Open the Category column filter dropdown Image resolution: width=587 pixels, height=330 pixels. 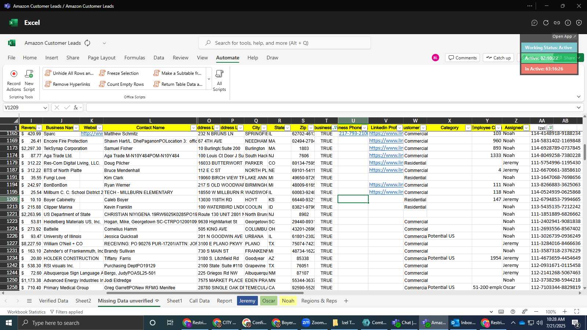(468, 128)
